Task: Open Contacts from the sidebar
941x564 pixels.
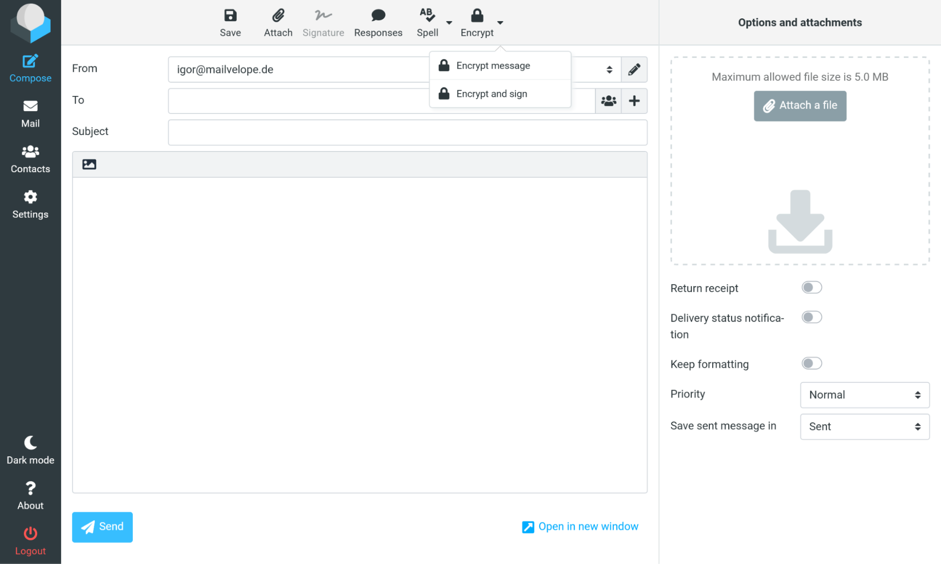Action: (x=30, y=159)
